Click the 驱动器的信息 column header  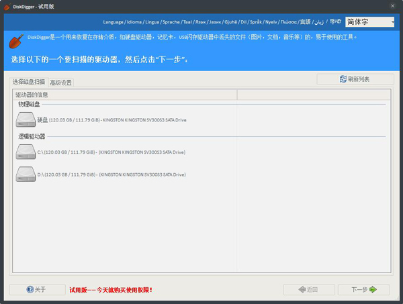pyautogui.click(x=125, y=95)
